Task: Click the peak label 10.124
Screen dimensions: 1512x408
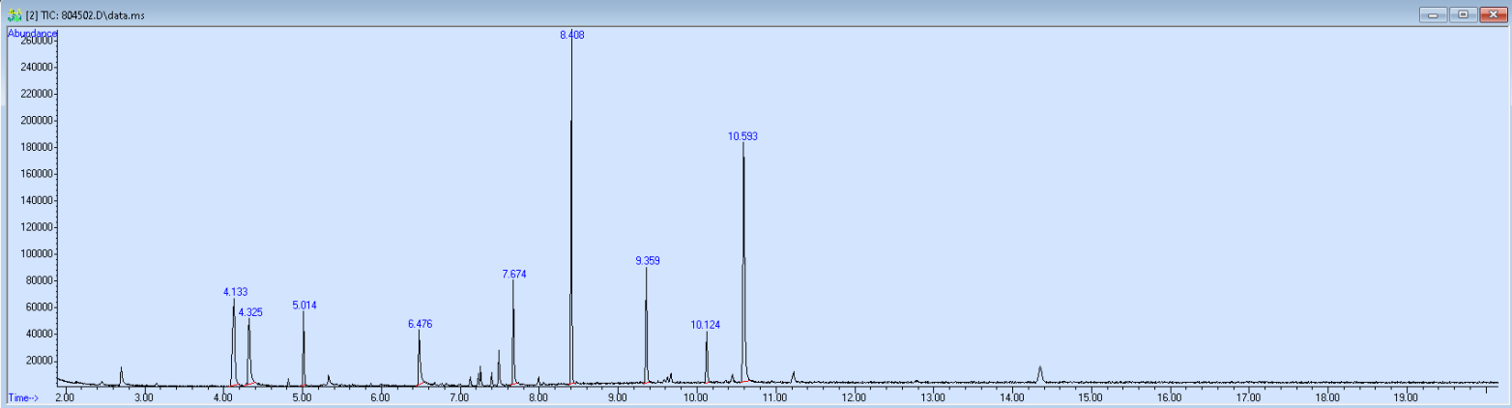Action: pyautogui.click(x=706, y=325)
